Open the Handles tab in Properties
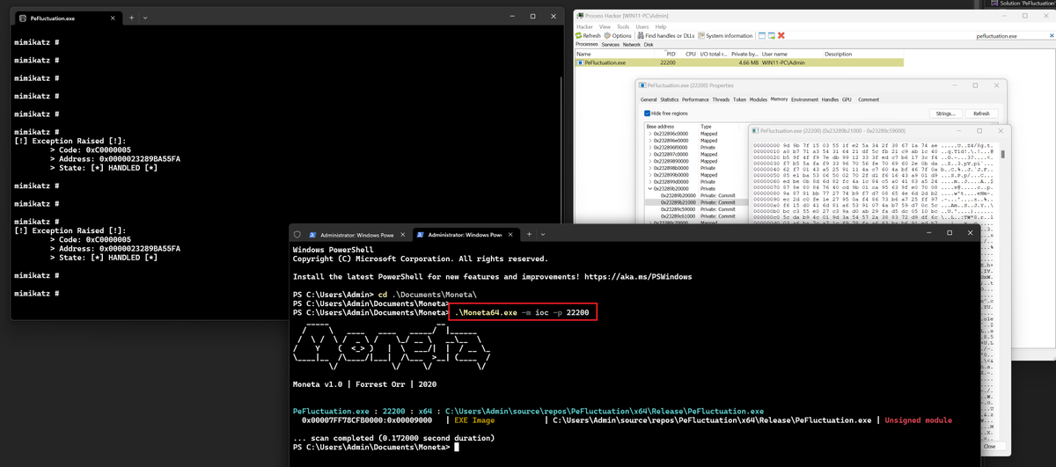The width and height of the screenshot is (1056, 467). [x=830, y=99]
